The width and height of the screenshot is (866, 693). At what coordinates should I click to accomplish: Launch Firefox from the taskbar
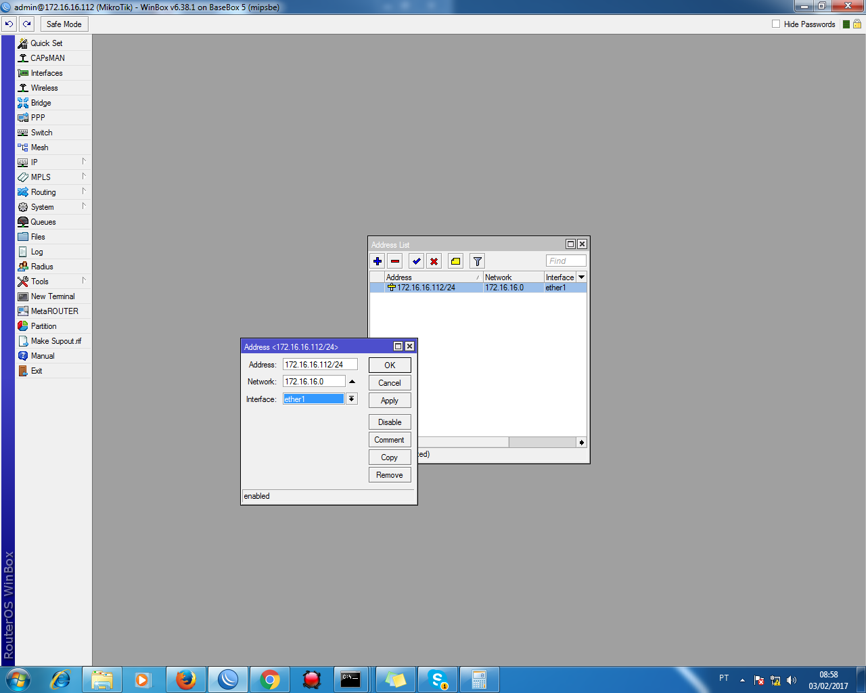[x=186, y=679]
